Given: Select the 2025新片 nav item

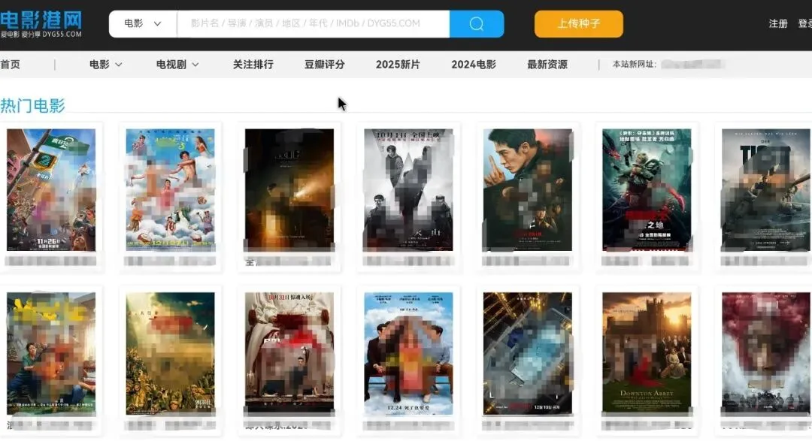Looking at the screenshot, I should 398,65.
